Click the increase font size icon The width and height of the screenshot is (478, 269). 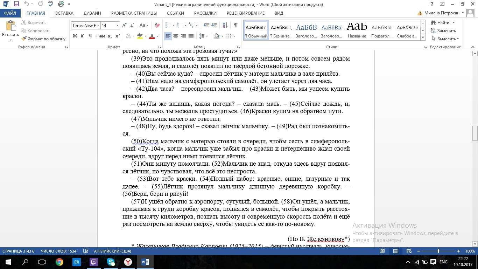click(x=125, y=25)
